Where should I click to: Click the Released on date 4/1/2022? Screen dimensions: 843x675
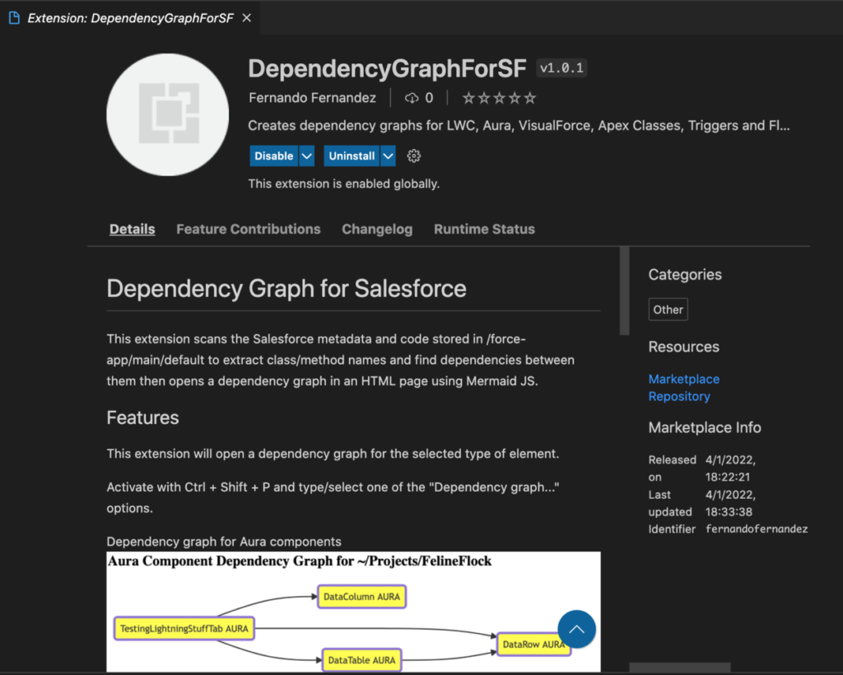pyautogui.click(x=731, y=460)
